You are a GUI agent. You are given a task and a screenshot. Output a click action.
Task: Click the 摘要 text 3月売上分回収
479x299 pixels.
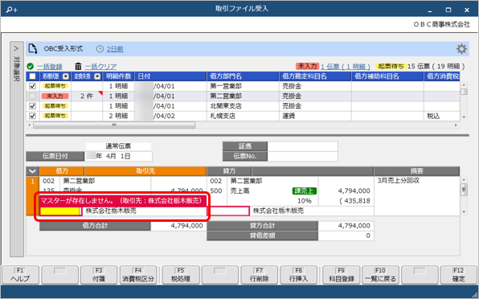tap(399, 181)
